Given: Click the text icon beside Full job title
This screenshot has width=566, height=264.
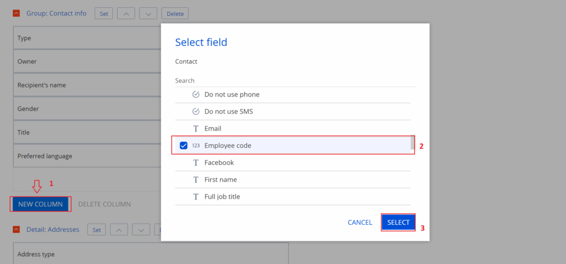Looking at the screenshot, I should tap(196, 196).
